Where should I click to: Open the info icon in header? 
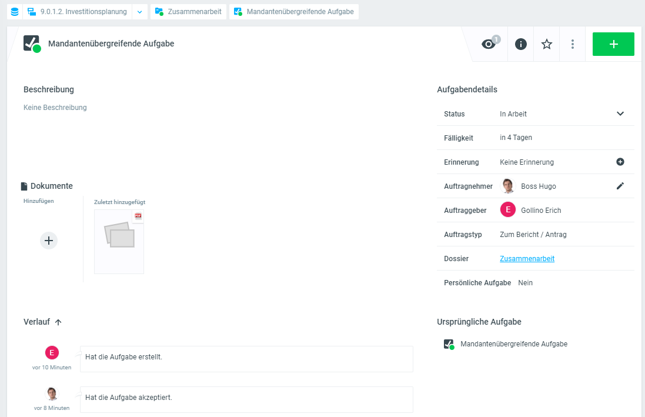520,44
